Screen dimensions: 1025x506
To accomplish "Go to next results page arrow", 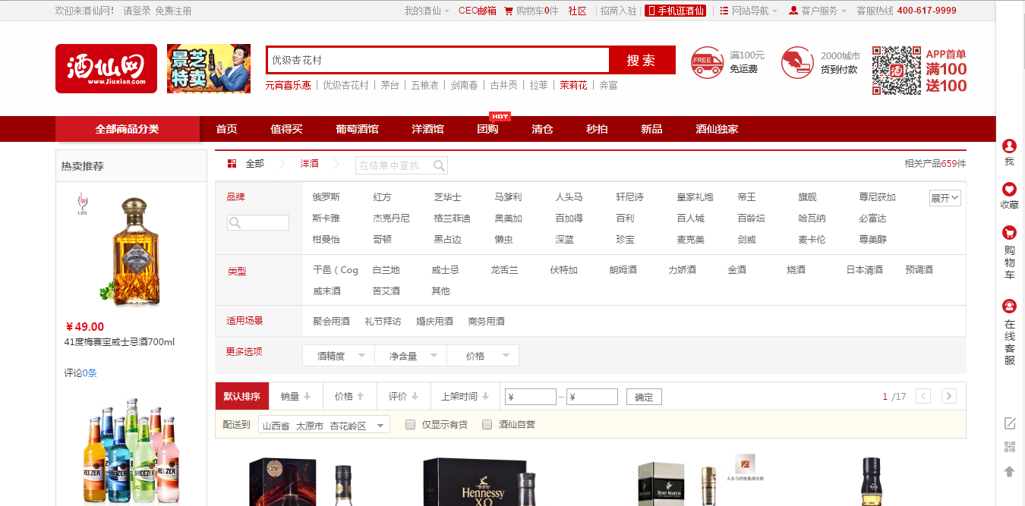I will tap(948, 396).
